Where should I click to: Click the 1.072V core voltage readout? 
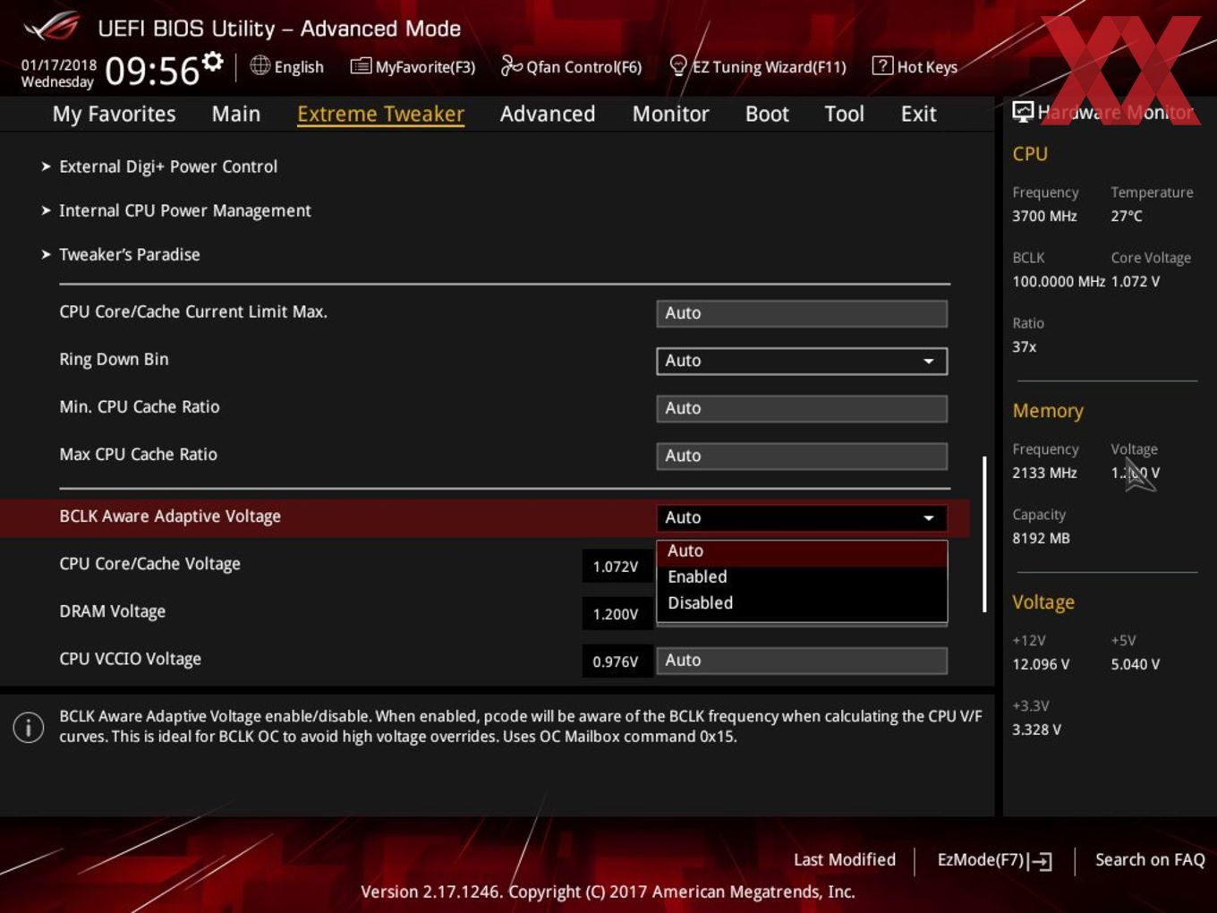point(616,567)
